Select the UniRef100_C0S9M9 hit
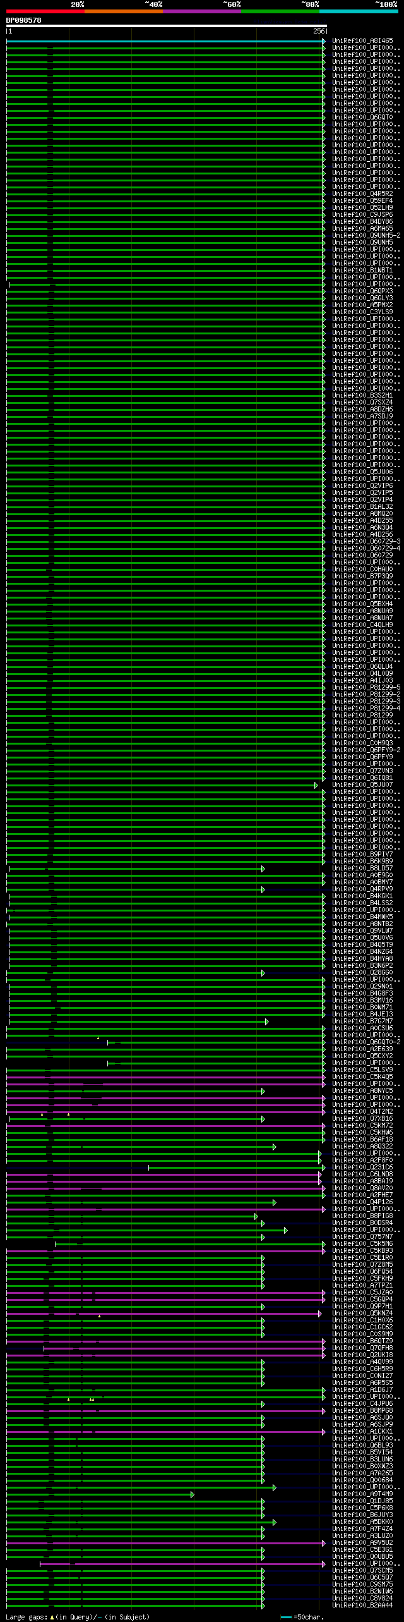The height and width of the screenshot is (1622, 404). 362,1334
